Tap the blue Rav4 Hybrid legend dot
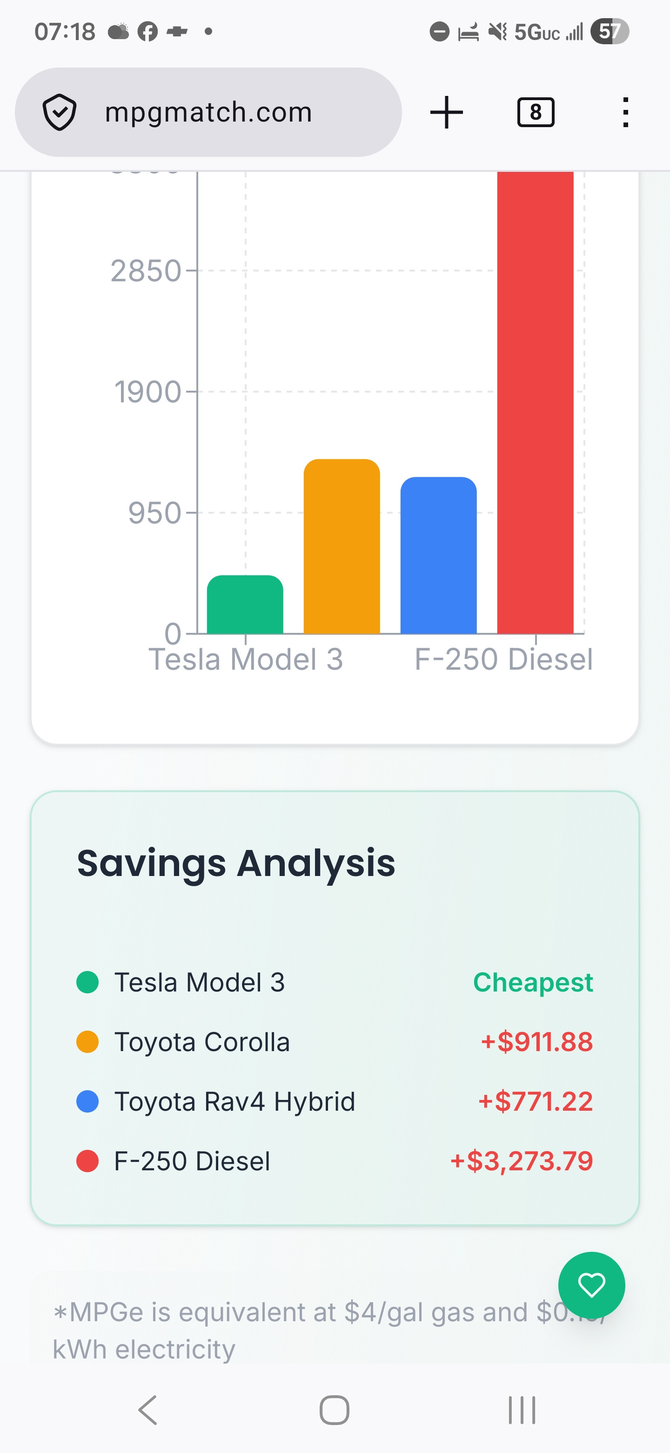This screenshot has width=670, height=1453. pyautogui.click(x=87, y=1101)
